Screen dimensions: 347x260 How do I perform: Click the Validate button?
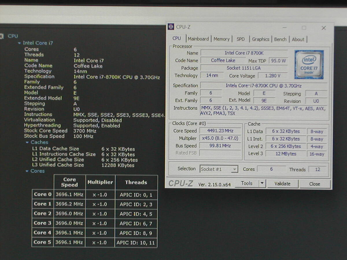pyautogui.click(x=283, y=184)
